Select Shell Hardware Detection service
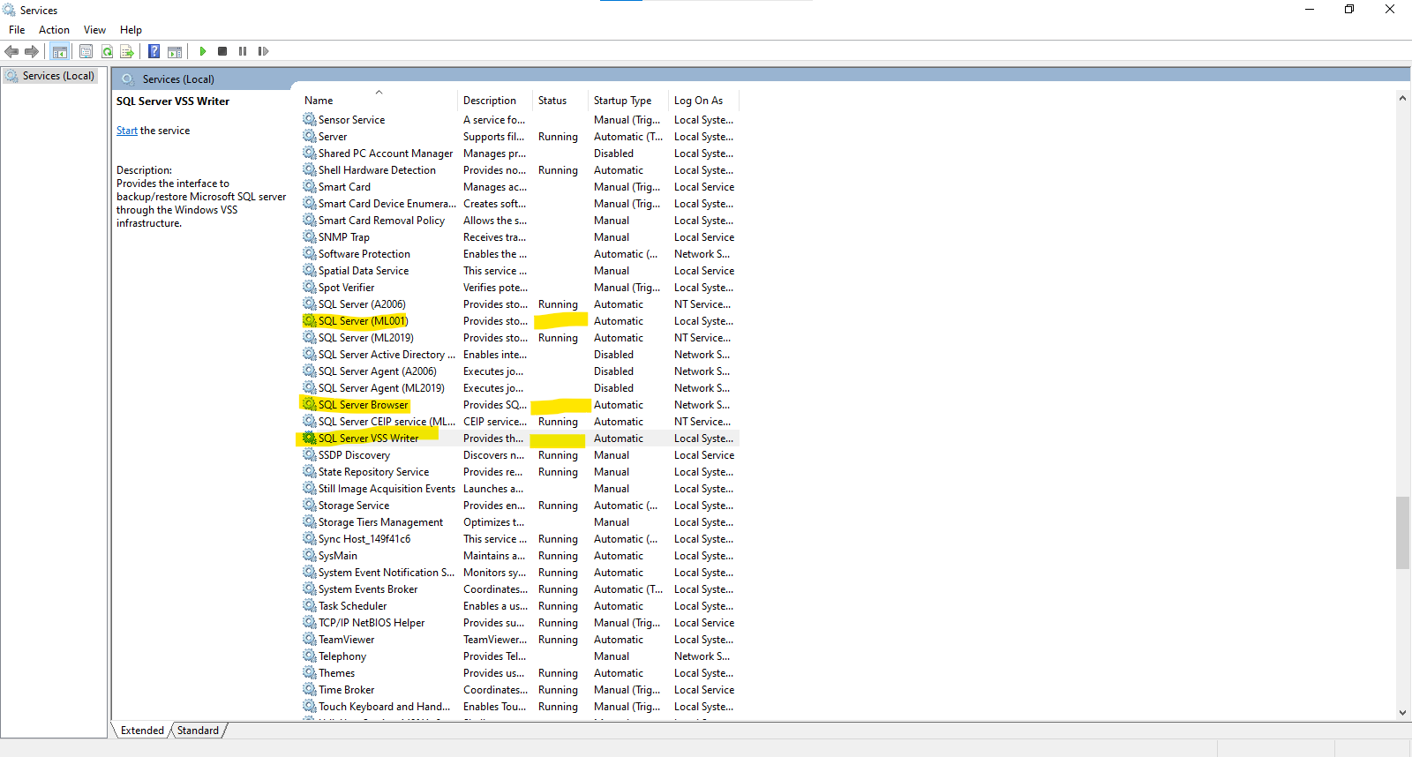Image resolution: width=1412 pixels, height=757 pixels. coord(519,170)
